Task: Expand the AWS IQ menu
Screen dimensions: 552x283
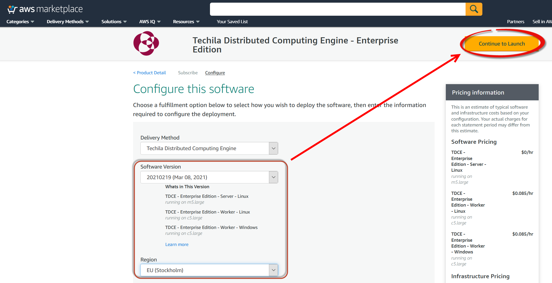Action: pyautogui.click(x=150, y=22)
